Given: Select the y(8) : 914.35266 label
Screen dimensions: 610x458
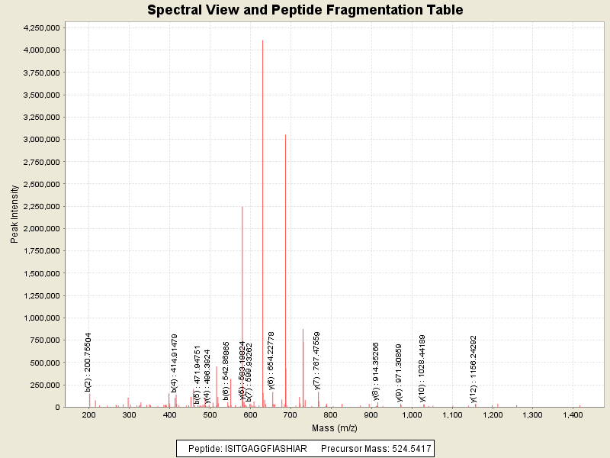Looking at the screenshot, I should pos(375,372).
